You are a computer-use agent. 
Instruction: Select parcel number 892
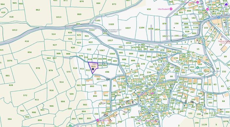tap(95, 96)
